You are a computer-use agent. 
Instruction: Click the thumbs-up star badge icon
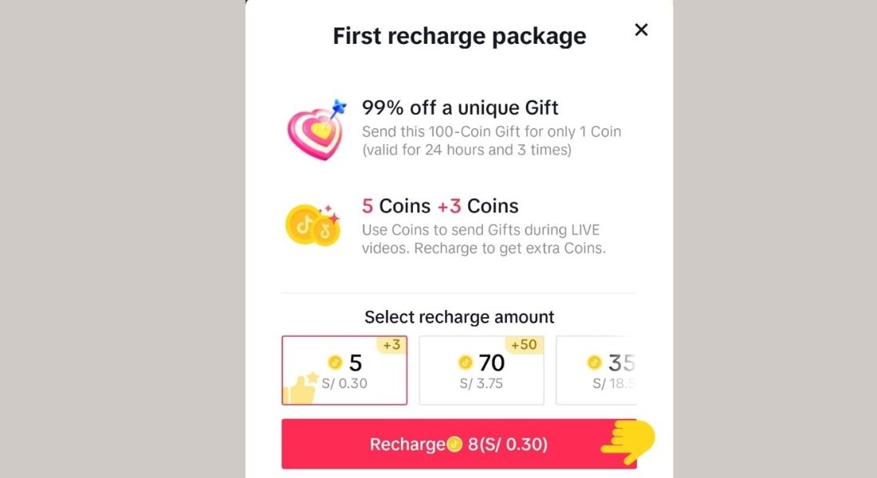(x=301, y=388)
